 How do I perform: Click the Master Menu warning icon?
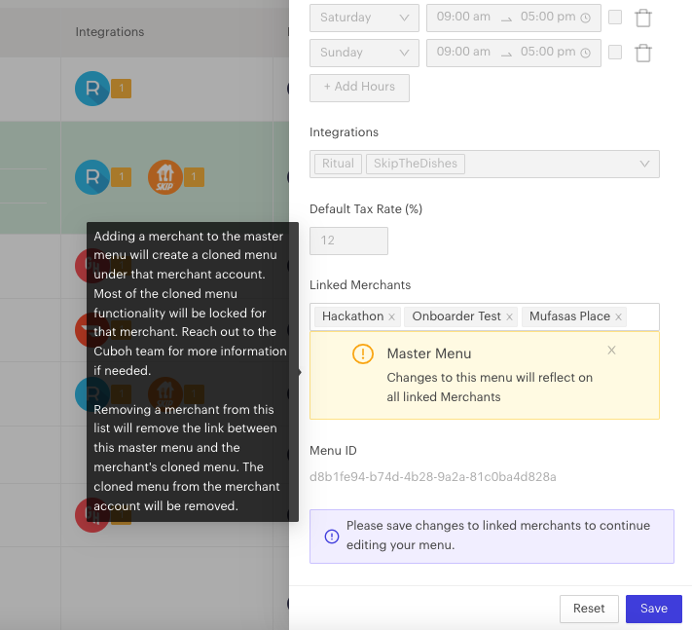tap(363, 353)
